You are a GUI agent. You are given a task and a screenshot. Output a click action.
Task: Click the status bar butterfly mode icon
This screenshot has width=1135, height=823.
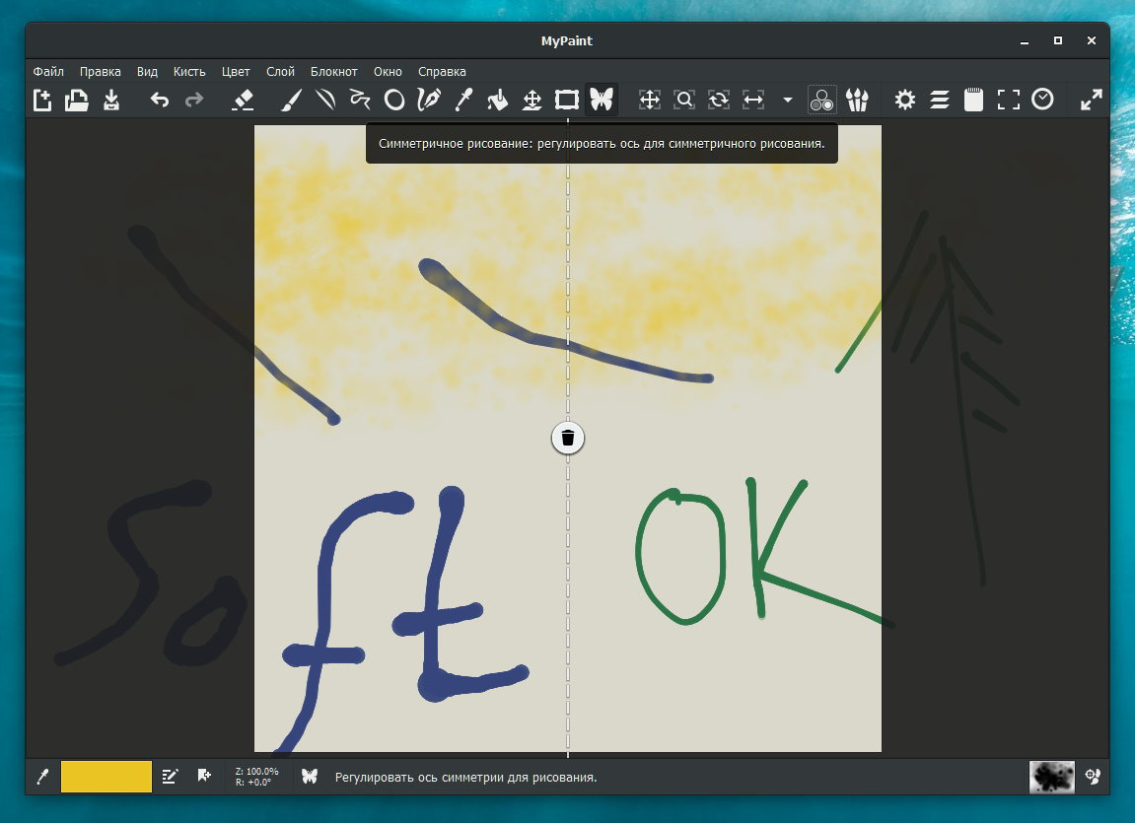pos(309,777)
